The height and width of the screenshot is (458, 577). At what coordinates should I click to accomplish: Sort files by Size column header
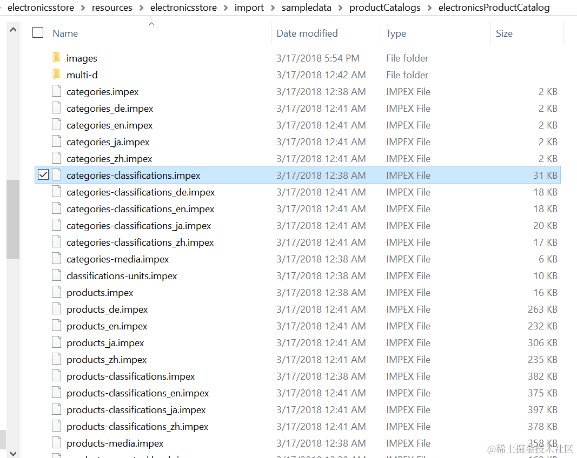pos(504,33)
